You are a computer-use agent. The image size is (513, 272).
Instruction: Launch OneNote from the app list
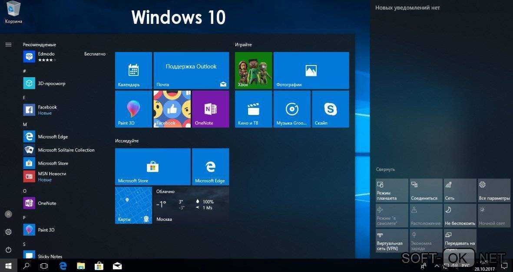pos(64,203)
